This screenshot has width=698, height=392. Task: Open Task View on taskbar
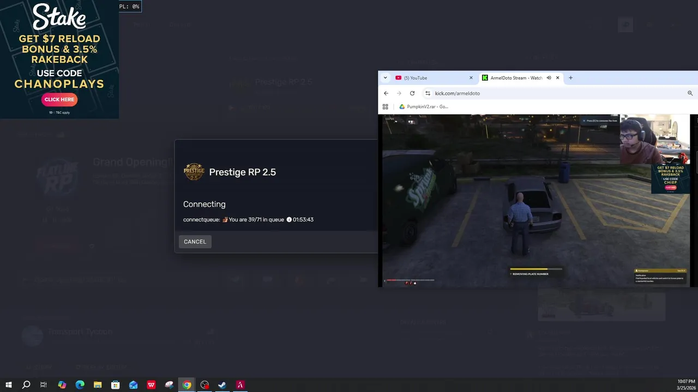coord(44,385)
